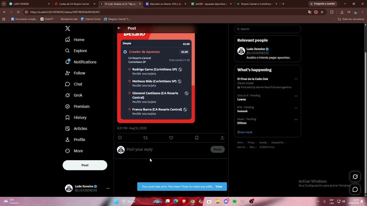Screen dimensions: 367x206
Task: Click View in the post-sent notification
Action: coord(219,187)
